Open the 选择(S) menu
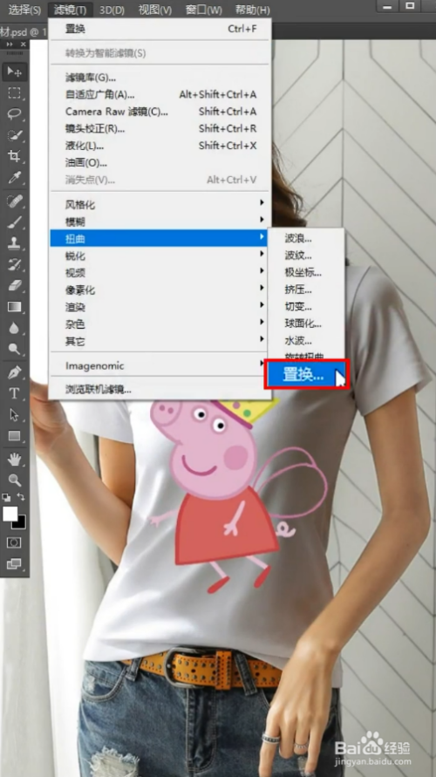Viewport: 436px width, 777px height. [24, 10]
